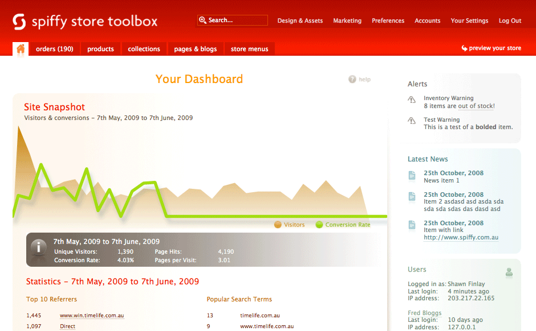The width and height of the screenshot is (536, 331).
Task: Click the Latest News heading
Action: point(428,159)
